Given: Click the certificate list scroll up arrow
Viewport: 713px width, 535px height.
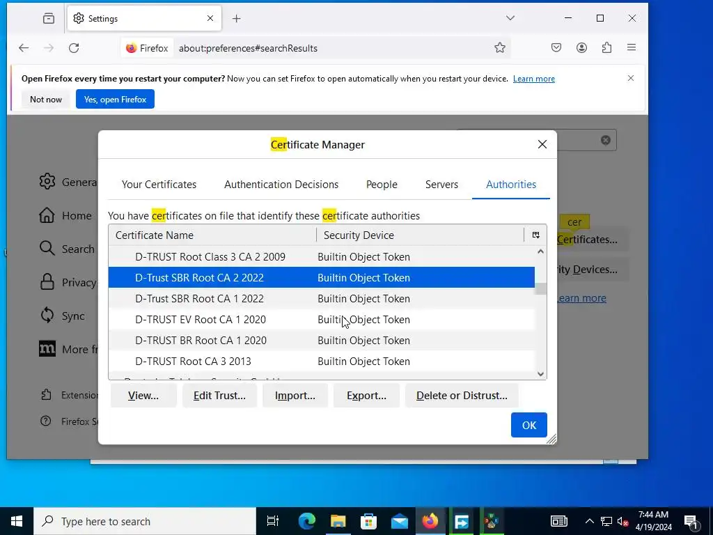Looking at the screenshot, I should 540,251.
